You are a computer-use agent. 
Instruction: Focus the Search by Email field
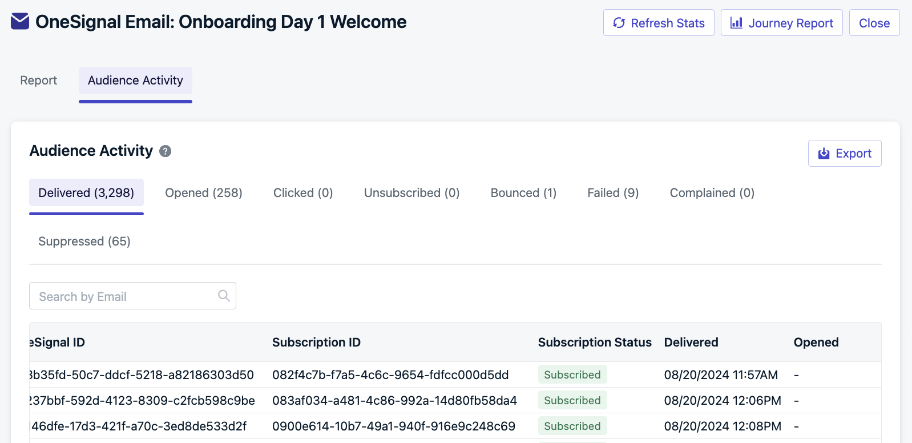pyautogui.click(x=132, y=296)
